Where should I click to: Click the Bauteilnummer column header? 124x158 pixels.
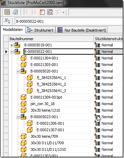51,39
